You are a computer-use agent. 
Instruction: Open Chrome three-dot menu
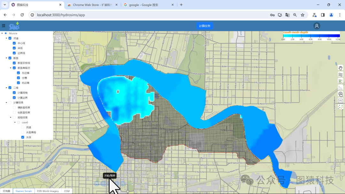pos(340,15)
